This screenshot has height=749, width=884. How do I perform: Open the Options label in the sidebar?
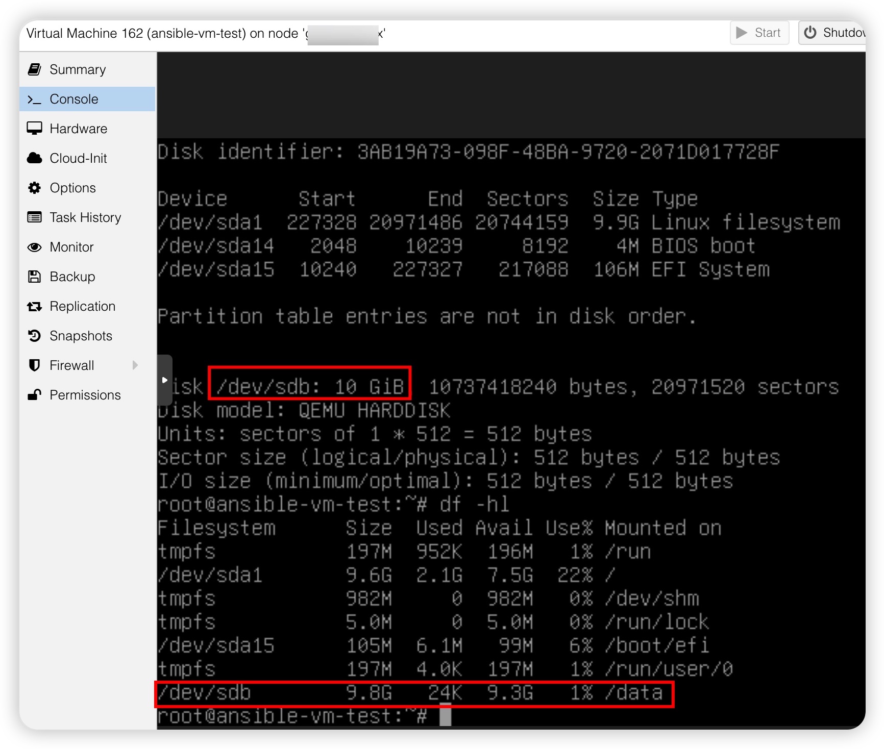pos(73,188)
